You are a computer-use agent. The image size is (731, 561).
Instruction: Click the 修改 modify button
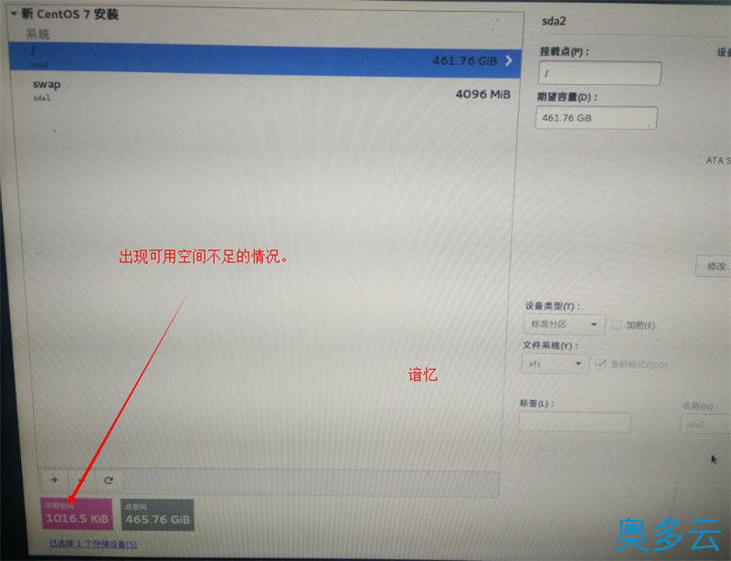714,266
